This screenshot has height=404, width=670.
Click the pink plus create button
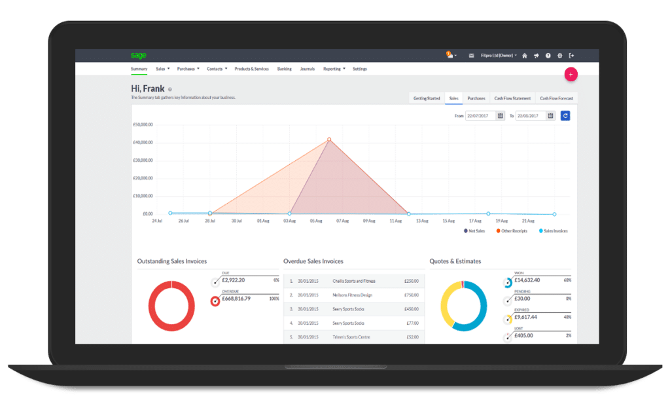pyautogui.click(x=571, y=75)
